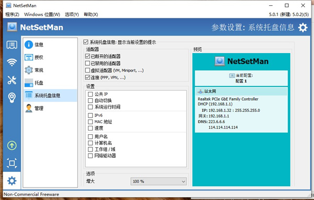
Task: Open the WiFi management sidebar icon
Action: coord(12,62)
